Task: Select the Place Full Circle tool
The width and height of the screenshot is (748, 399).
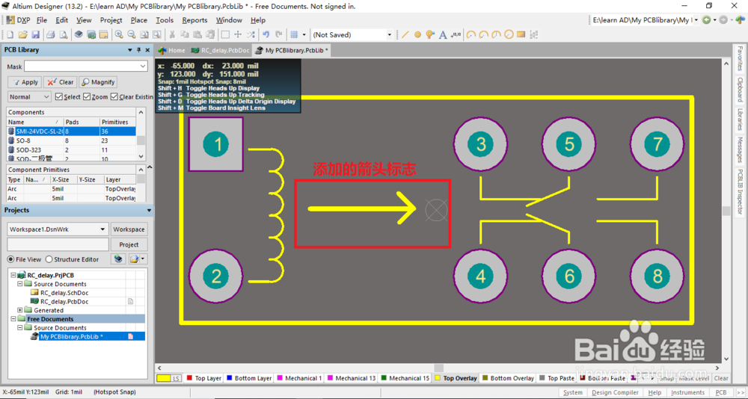Action: pos(509,35)
